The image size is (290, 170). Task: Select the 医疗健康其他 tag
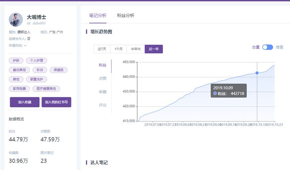pos(46,89)
